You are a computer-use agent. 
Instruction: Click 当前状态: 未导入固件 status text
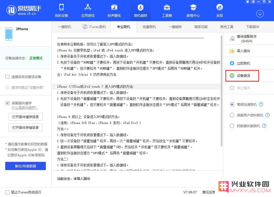74,179
